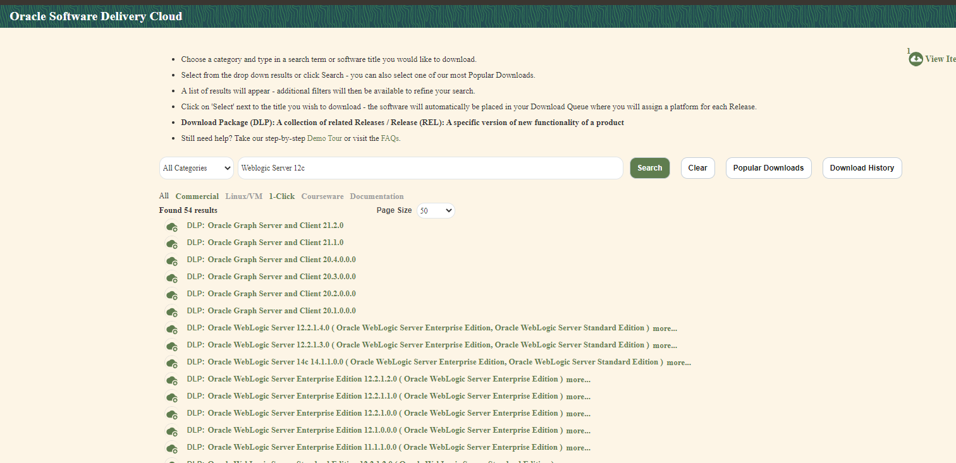Cloud icon for Enterprise Edition 12.2.1.0.0
This screenshot has height=463, width=956.
pyautogui.click(x=171, y=414)
